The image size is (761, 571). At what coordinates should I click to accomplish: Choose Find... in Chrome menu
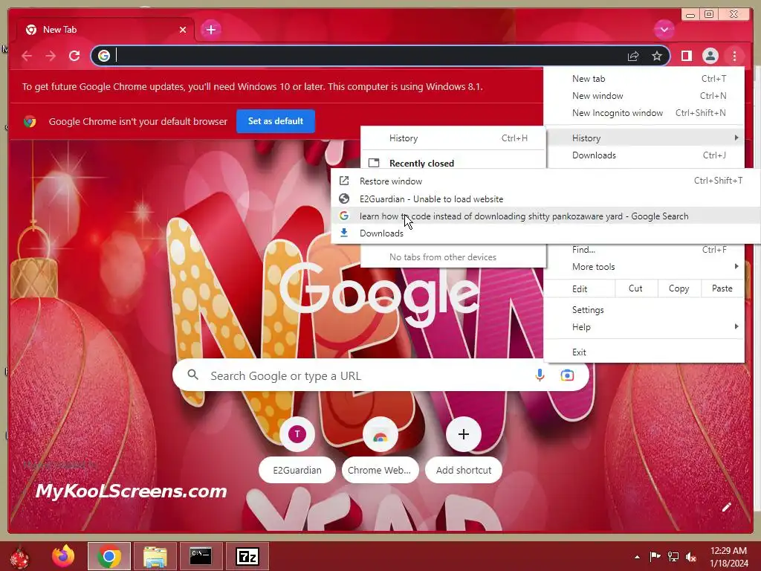tap(644, 250)
